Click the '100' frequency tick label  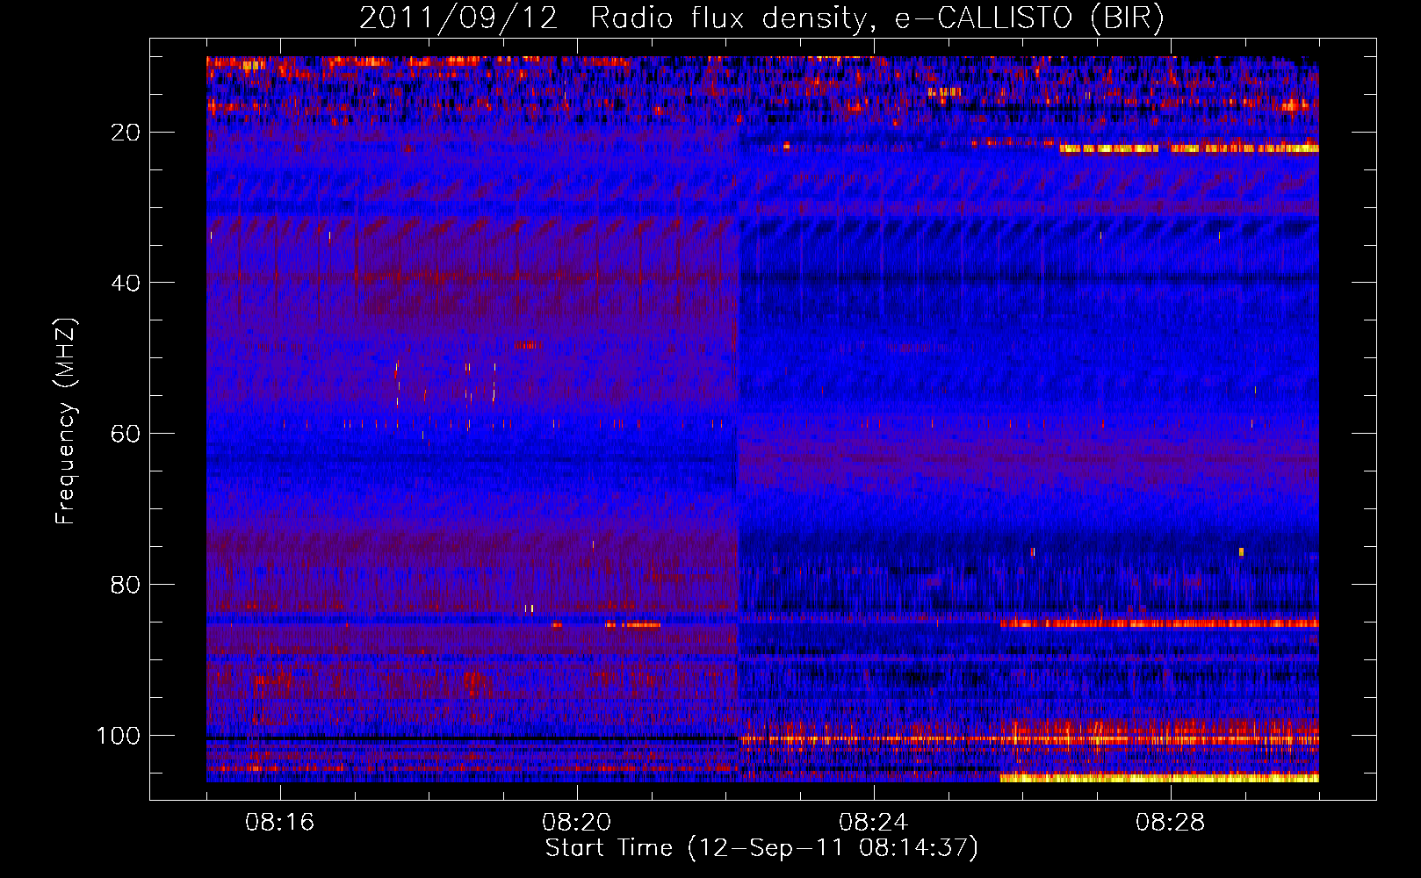[119, 736]
